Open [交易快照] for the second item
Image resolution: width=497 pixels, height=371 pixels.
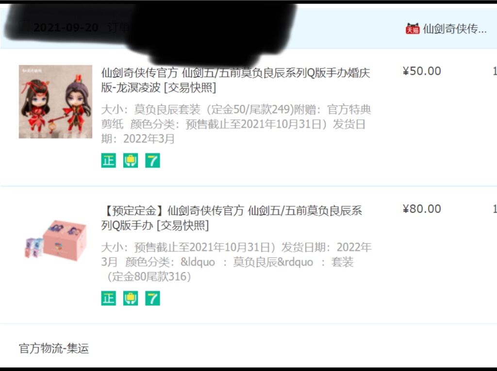pos(182,225)
